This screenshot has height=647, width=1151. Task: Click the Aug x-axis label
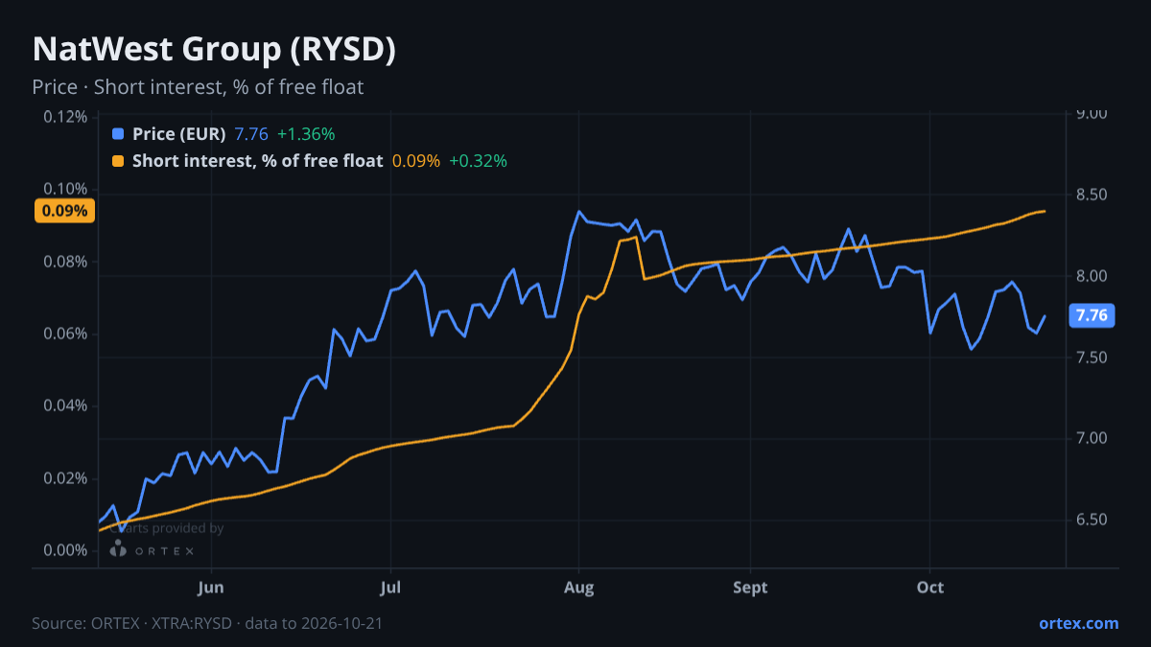tap(578, 588)
